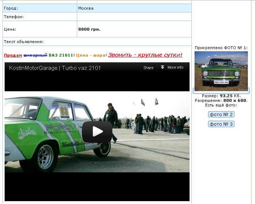
Task: Click the 'Текст объявления:' row
Action: [97, 42]
